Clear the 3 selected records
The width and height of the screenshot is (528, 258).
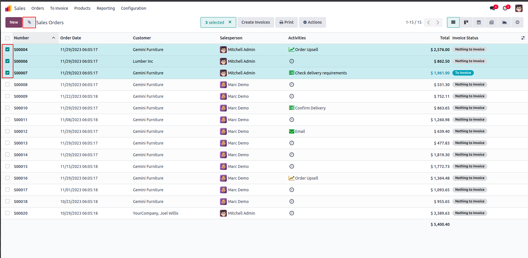230,22
